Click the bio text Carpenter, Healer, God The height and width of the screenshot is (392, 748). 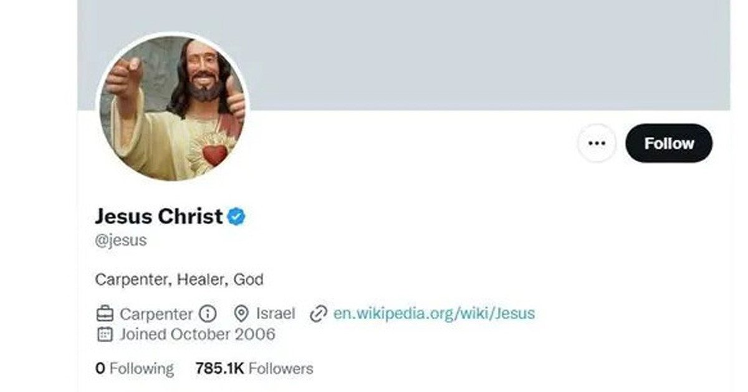tap(179, 279)
